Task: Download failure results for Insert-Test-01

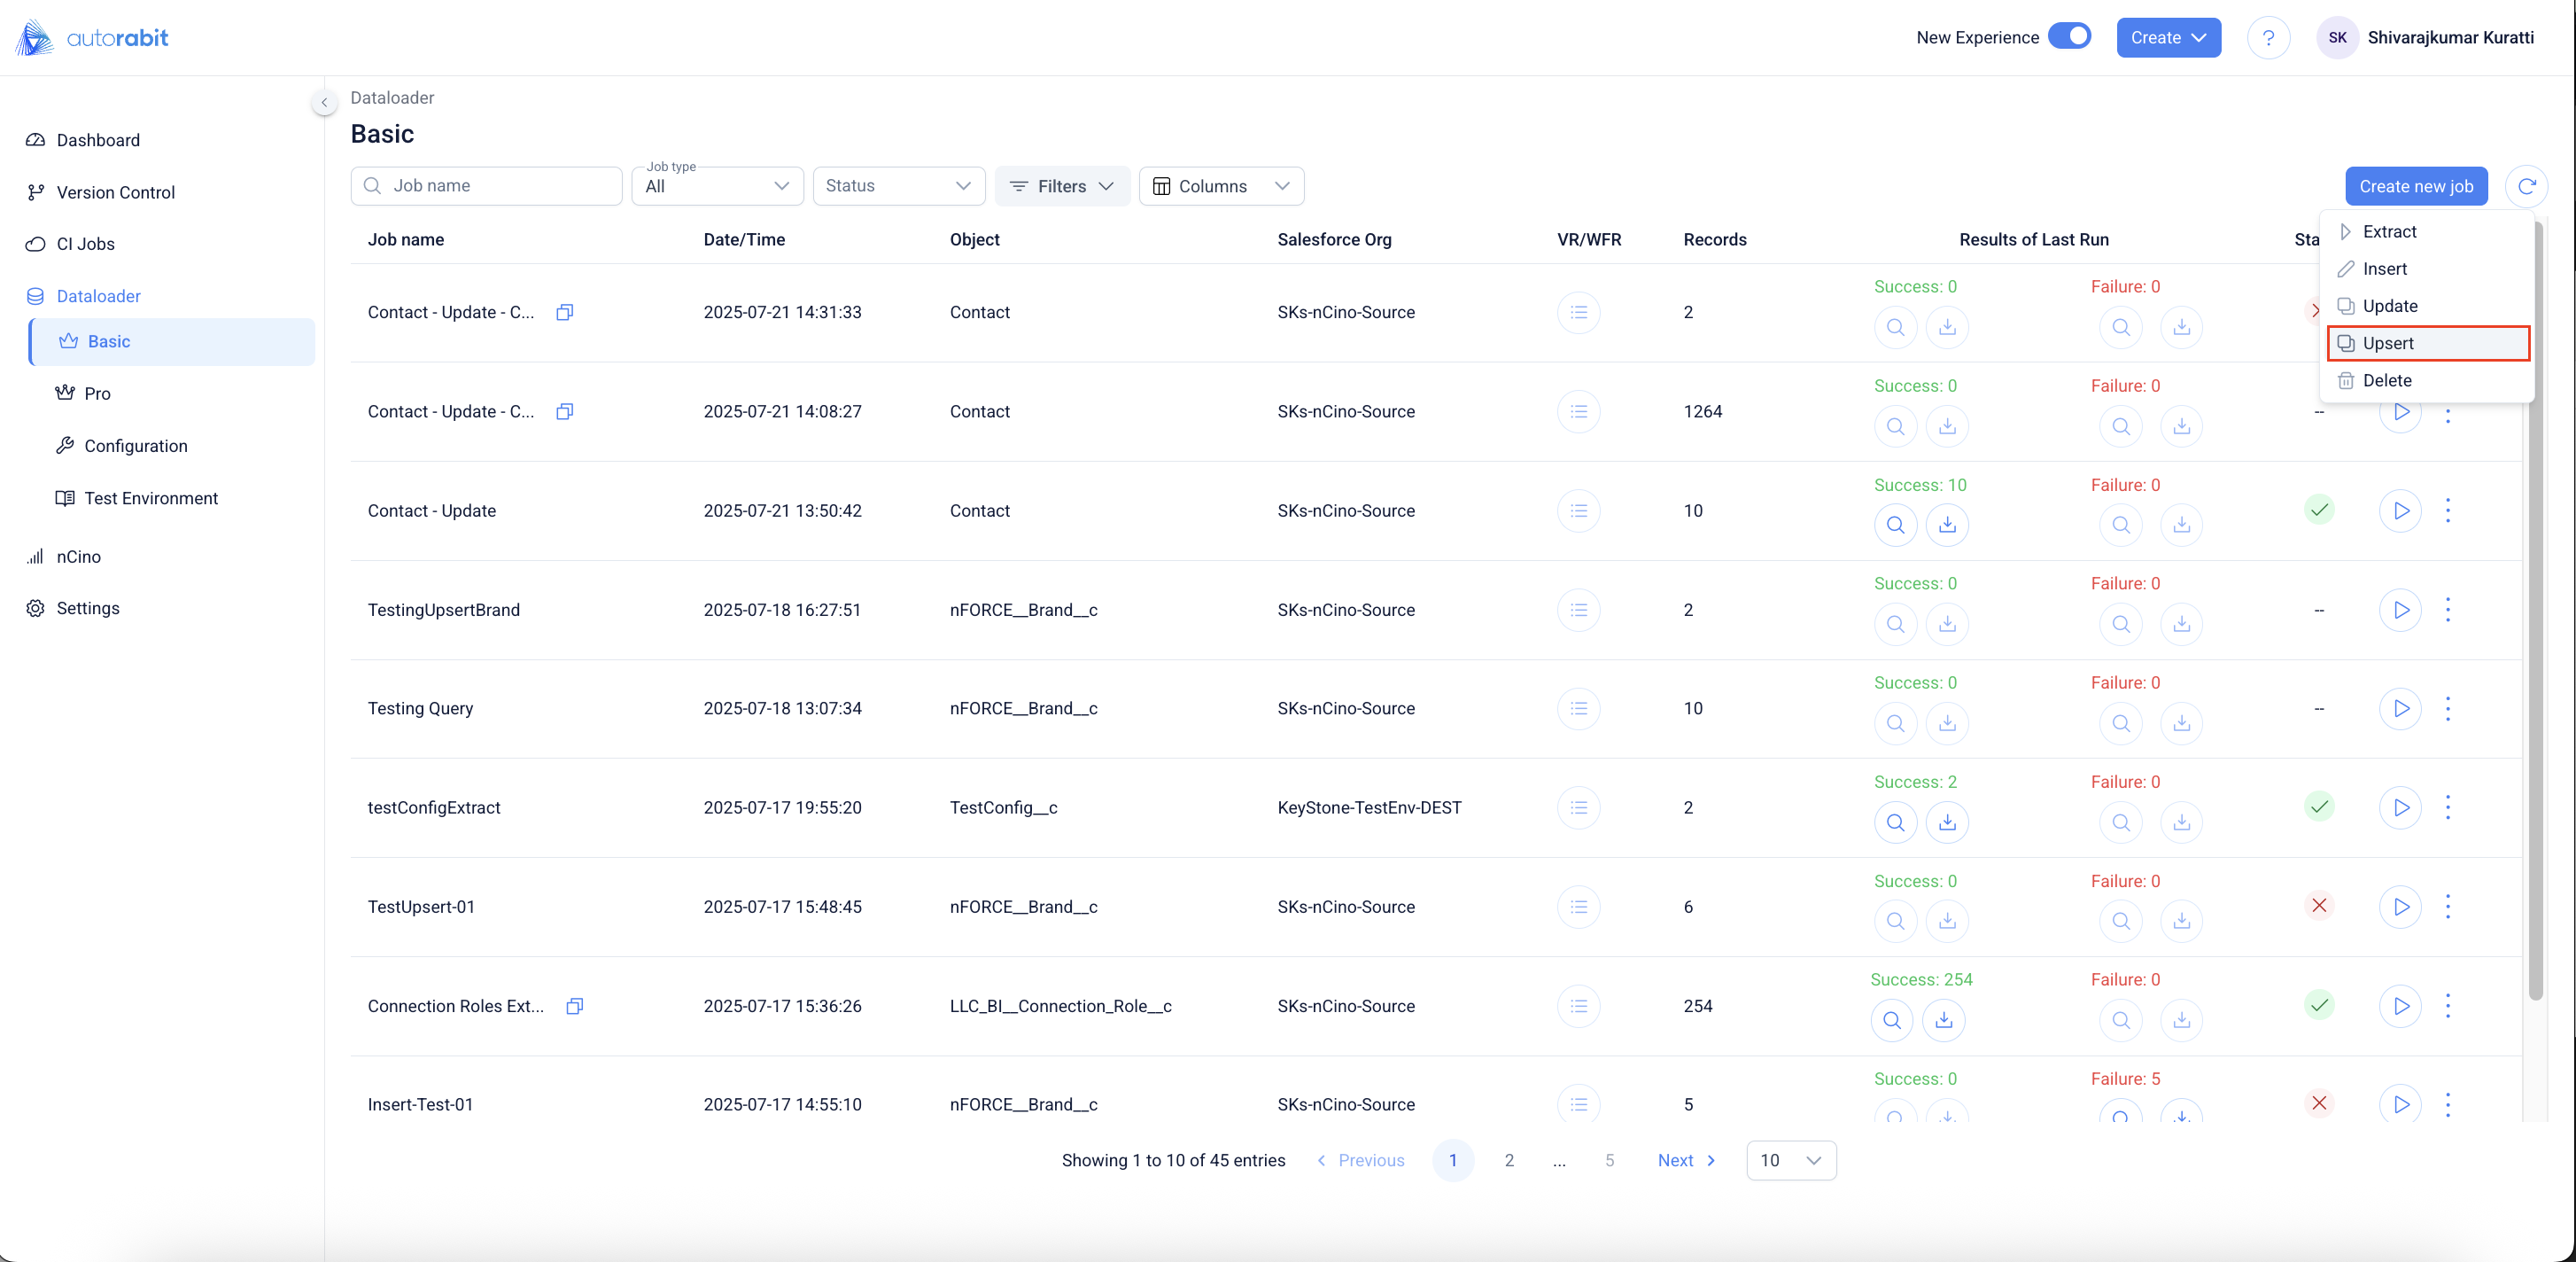Action: pos(2181,1115)
